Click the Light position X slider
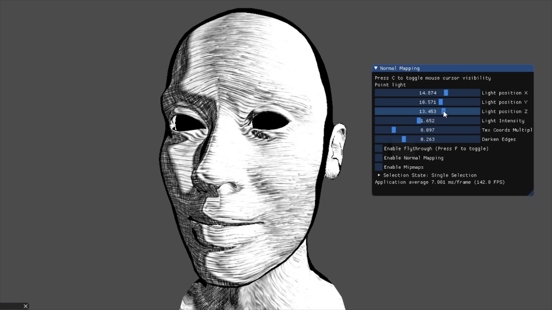 tap(427, 93)
